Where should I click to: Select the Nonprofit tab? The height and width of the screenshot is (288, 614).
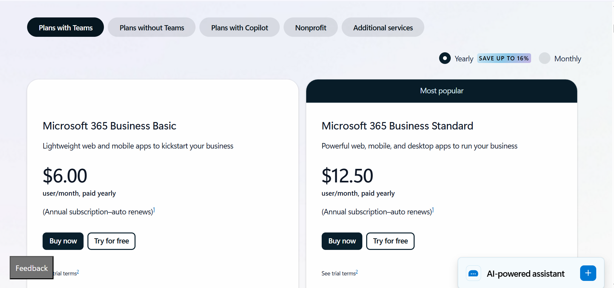pos(311,27)
